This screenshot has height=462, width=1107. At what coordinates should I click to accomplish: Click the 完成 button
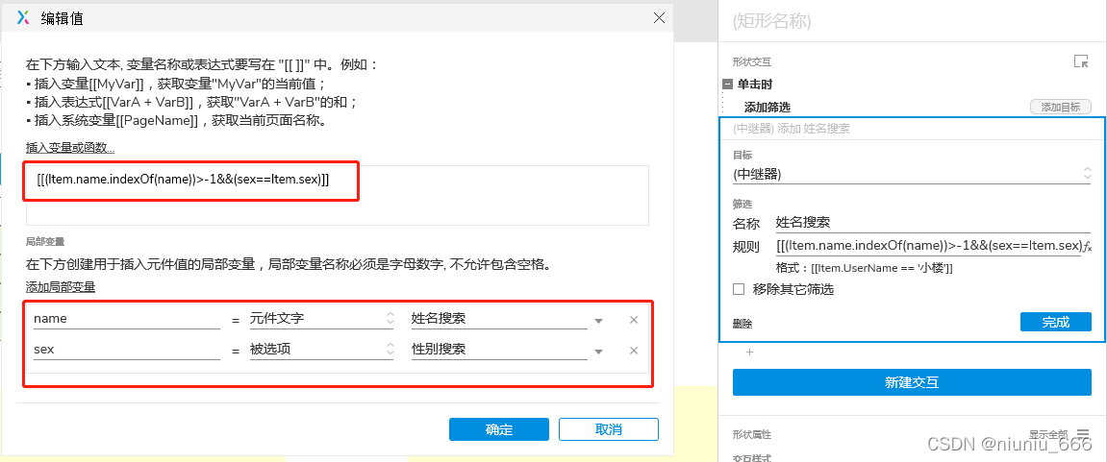[x=1055, y=323]
